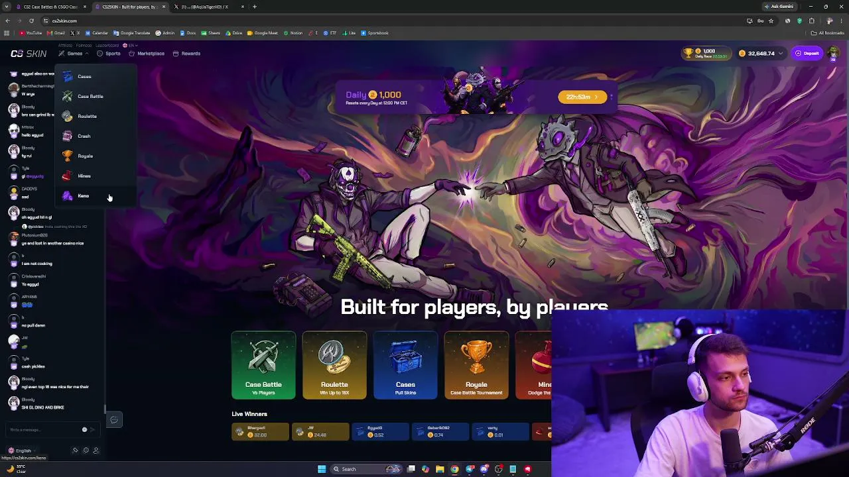Click the chat users icon
Viewport: 849px width, 477px height.
click(96, 450)
